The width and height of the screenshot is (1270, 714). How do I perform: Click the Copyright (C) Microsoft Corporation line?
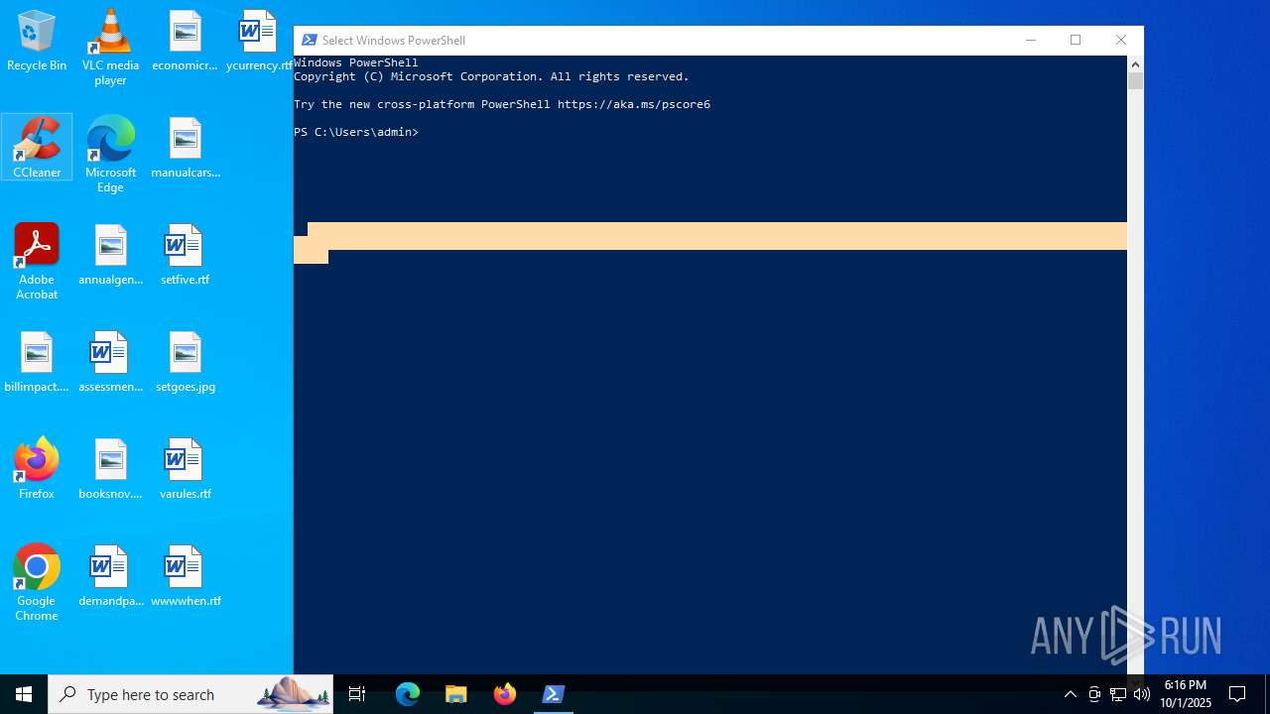click(x=491, y=76)
